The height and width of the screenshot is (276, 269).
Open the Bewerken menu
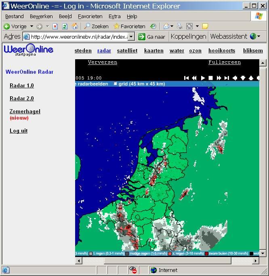41,17
